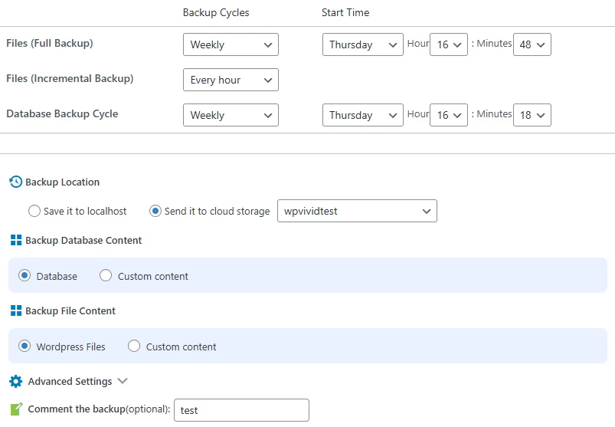Image resolution: width=615 pixels, height=427 pixels.
Task: Choose Custom content under Backup Database Content
Action: pos(106,275)
